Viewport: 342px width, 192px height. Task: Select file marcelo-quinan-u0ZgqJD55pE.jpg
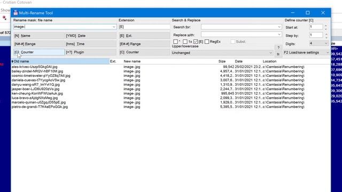tap(38, 102)
